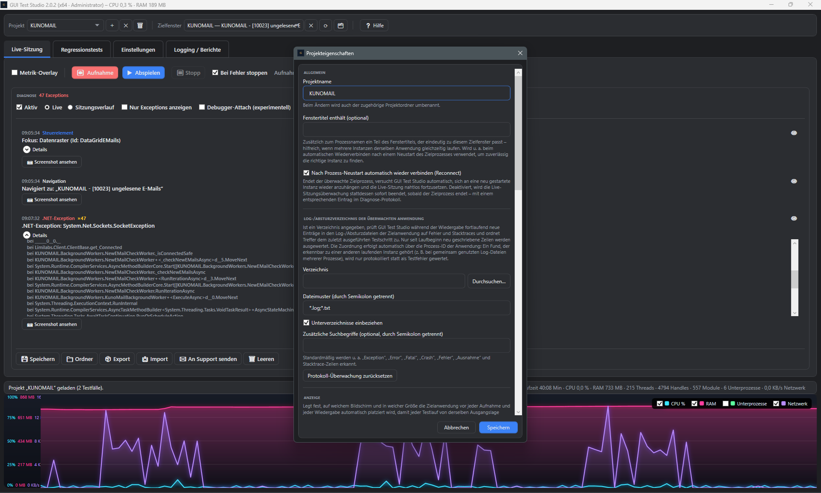
Task: Start recording with Aufnahme
Action: (95, 73)
